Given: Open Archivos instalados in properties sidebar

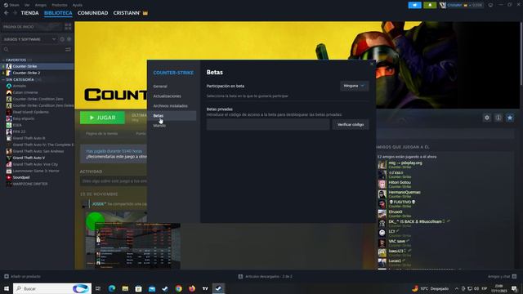Looking at the screenshot, I should pyautogui.click(x=170, y=106).
